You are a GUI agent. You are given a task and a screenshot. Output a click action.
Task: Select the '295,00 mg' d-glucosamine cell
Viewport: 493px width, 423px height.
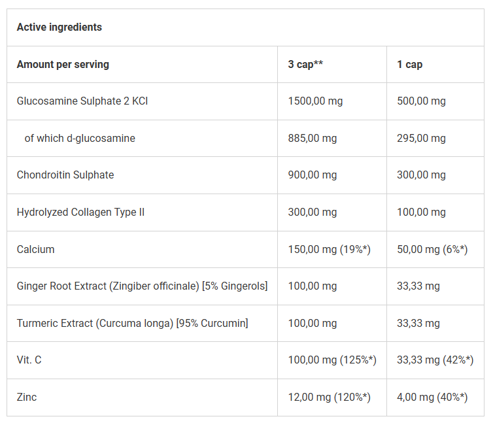[422, 138]
